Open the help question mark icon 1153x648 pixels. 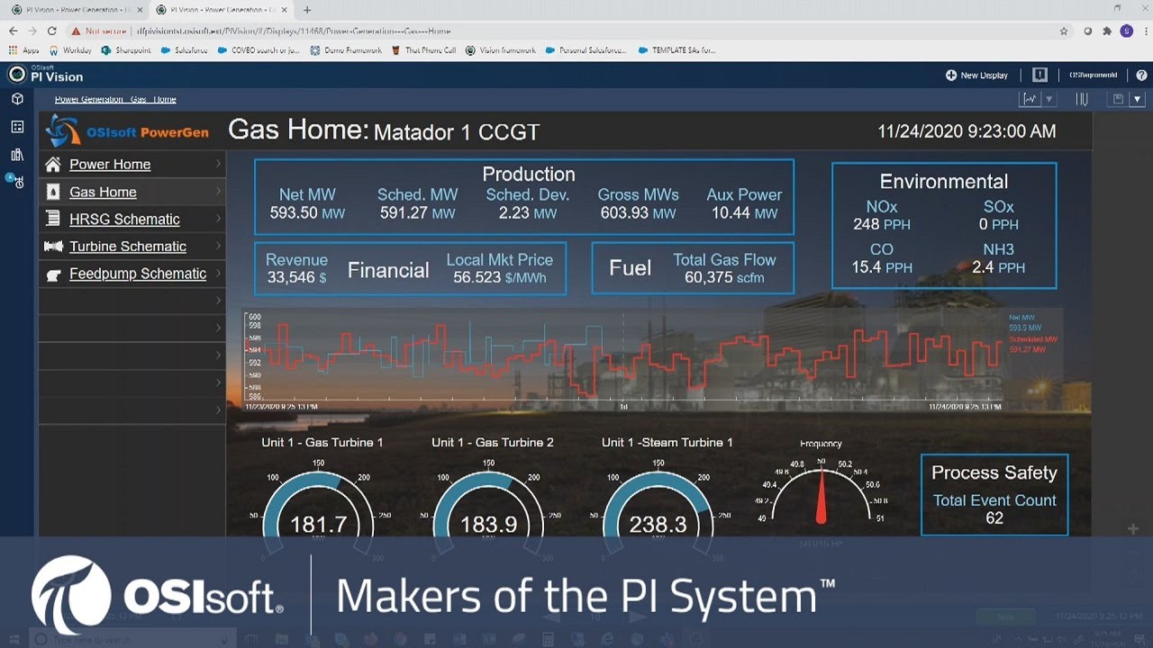(x=1141, y=76)
